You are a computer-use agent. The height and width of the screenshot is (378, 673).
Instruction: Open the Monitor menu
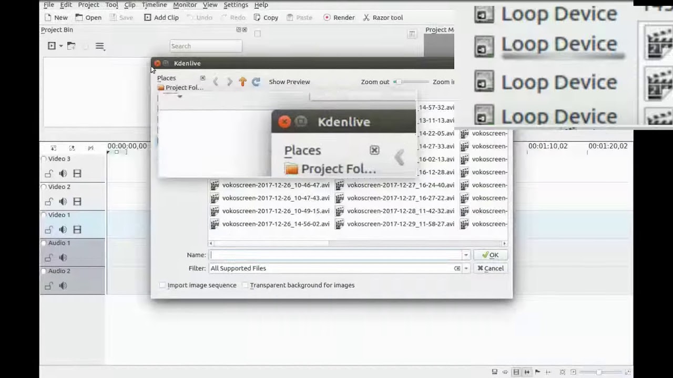pos(185,5)
